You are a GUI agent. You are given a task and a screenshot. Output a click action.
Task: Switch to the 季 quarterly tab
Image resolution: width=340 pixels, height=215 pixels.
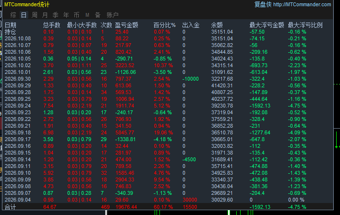(x=56, y=15)
